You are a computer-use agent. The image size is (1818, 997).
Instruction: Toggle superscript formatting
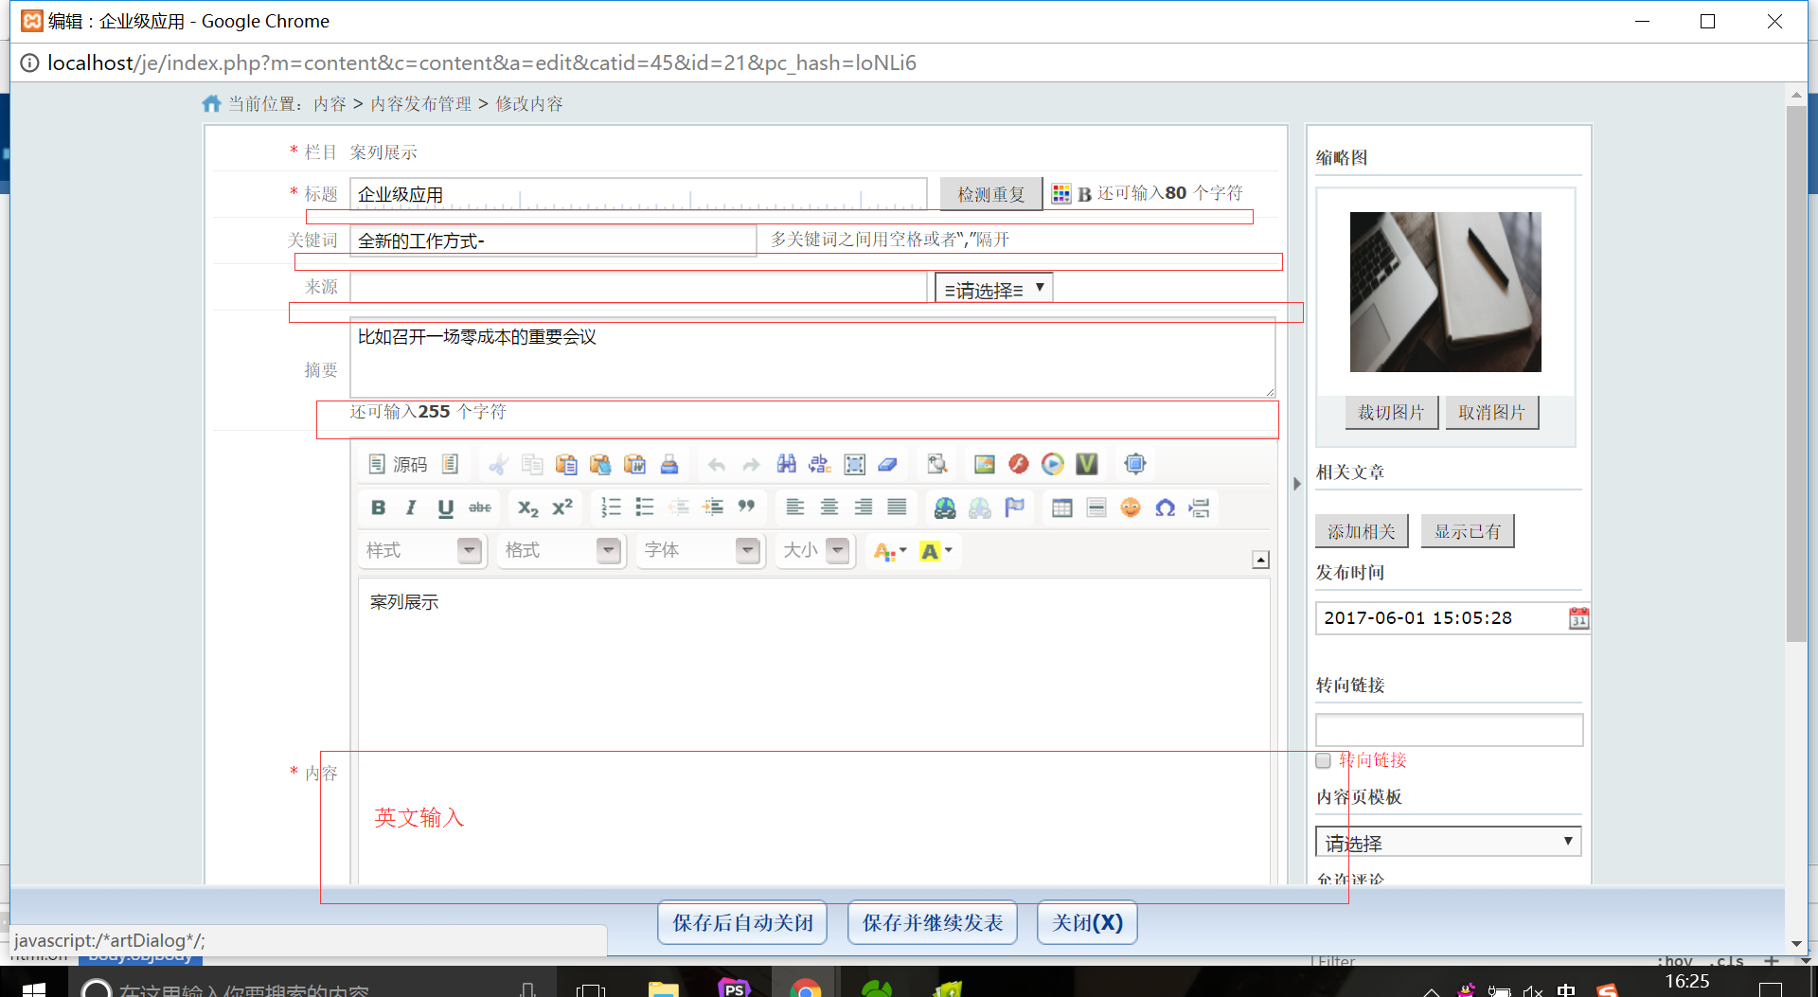(562, 507)
